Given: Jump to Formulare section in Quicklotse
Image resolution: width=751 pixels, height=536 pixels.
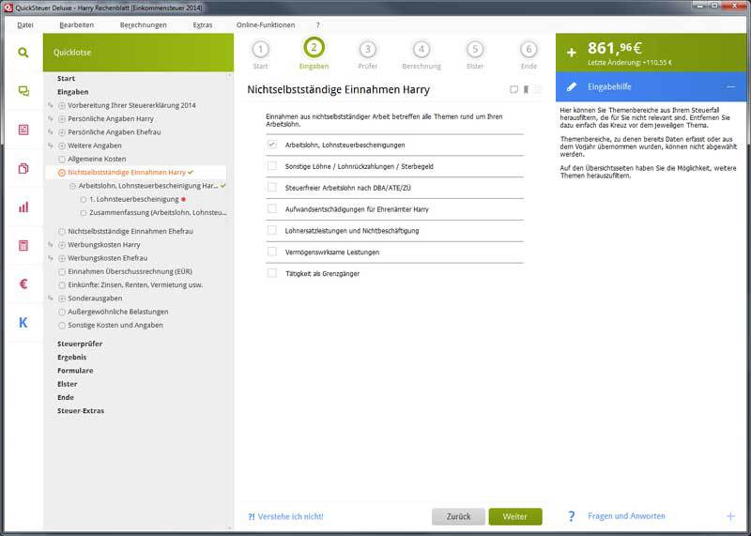Looking at the screenshot, I should pos(75,371).
